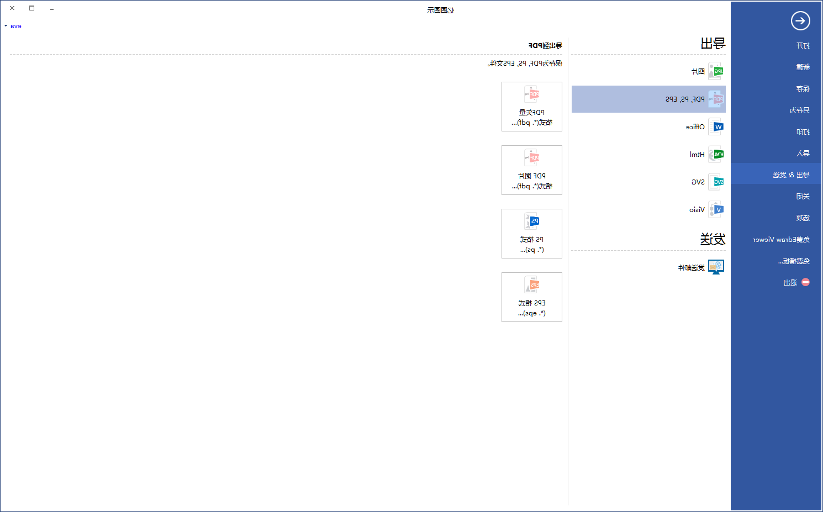Click the Visio export icon
The image size is (823, 512).
tap(716, 209)
